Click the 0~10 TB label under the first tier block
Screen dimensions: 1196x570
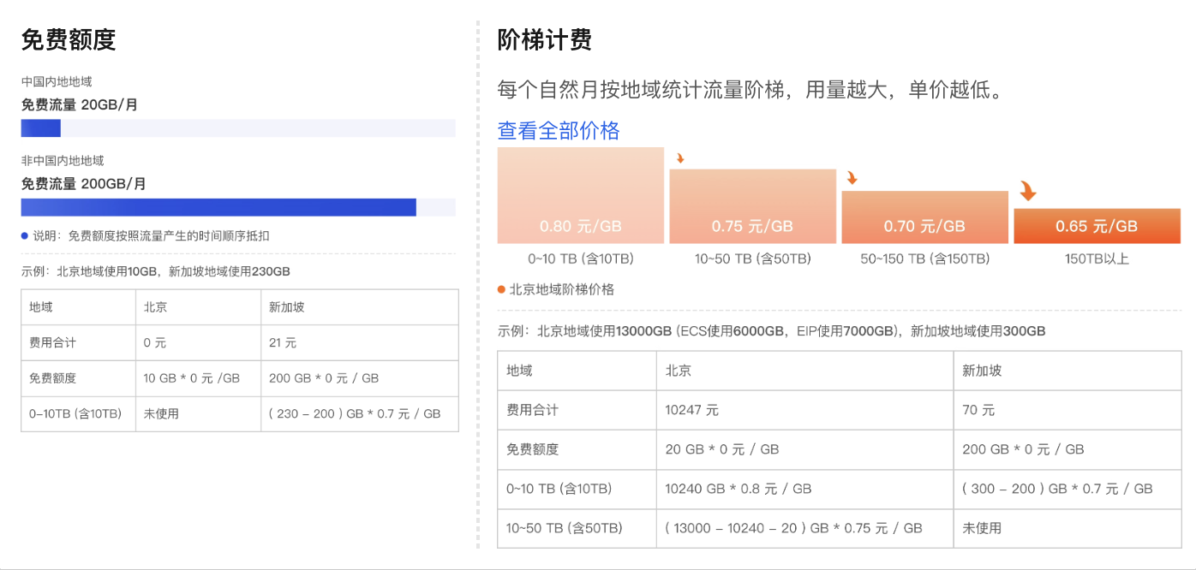pos(580,258)
